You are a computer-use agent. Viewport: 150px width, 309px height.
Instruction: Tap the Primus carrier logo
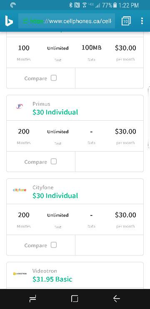click(x=19, y=106)
